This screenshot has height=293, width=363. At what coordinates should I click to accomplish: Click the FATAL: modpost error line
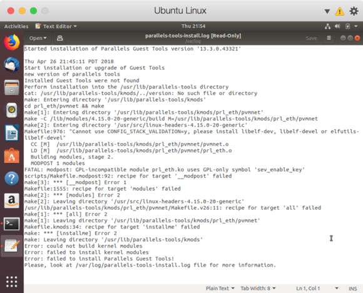coord(165,169)
